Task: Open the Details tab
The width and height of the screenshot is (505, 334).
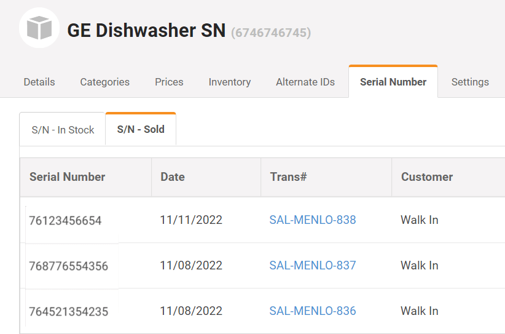Action: (x=39, y=82)
